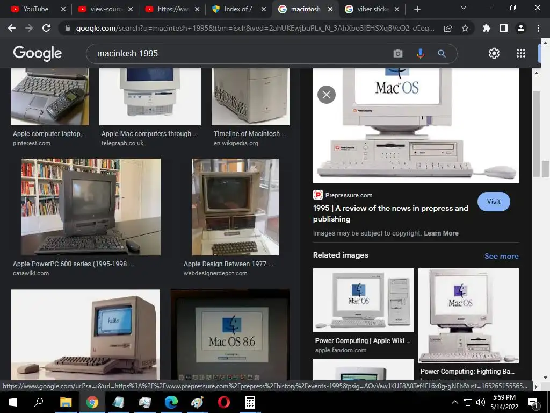550x413 pixels.
Task: Close the Index of / tab
Action: pos(264,9)
